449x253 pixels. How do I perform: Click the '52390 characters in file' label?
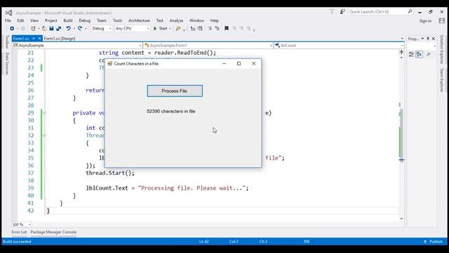pyautogui.click(x=171, y=111)
